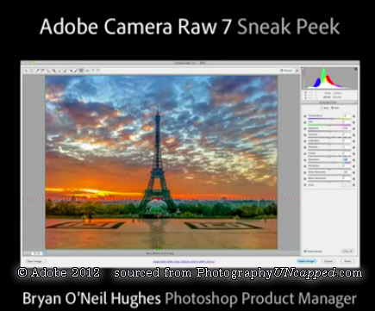Image resolution: width=375 pixels, height=311 pixels.
Task: Select the Color Sampler tool
Action: click(x=42, y=71)
